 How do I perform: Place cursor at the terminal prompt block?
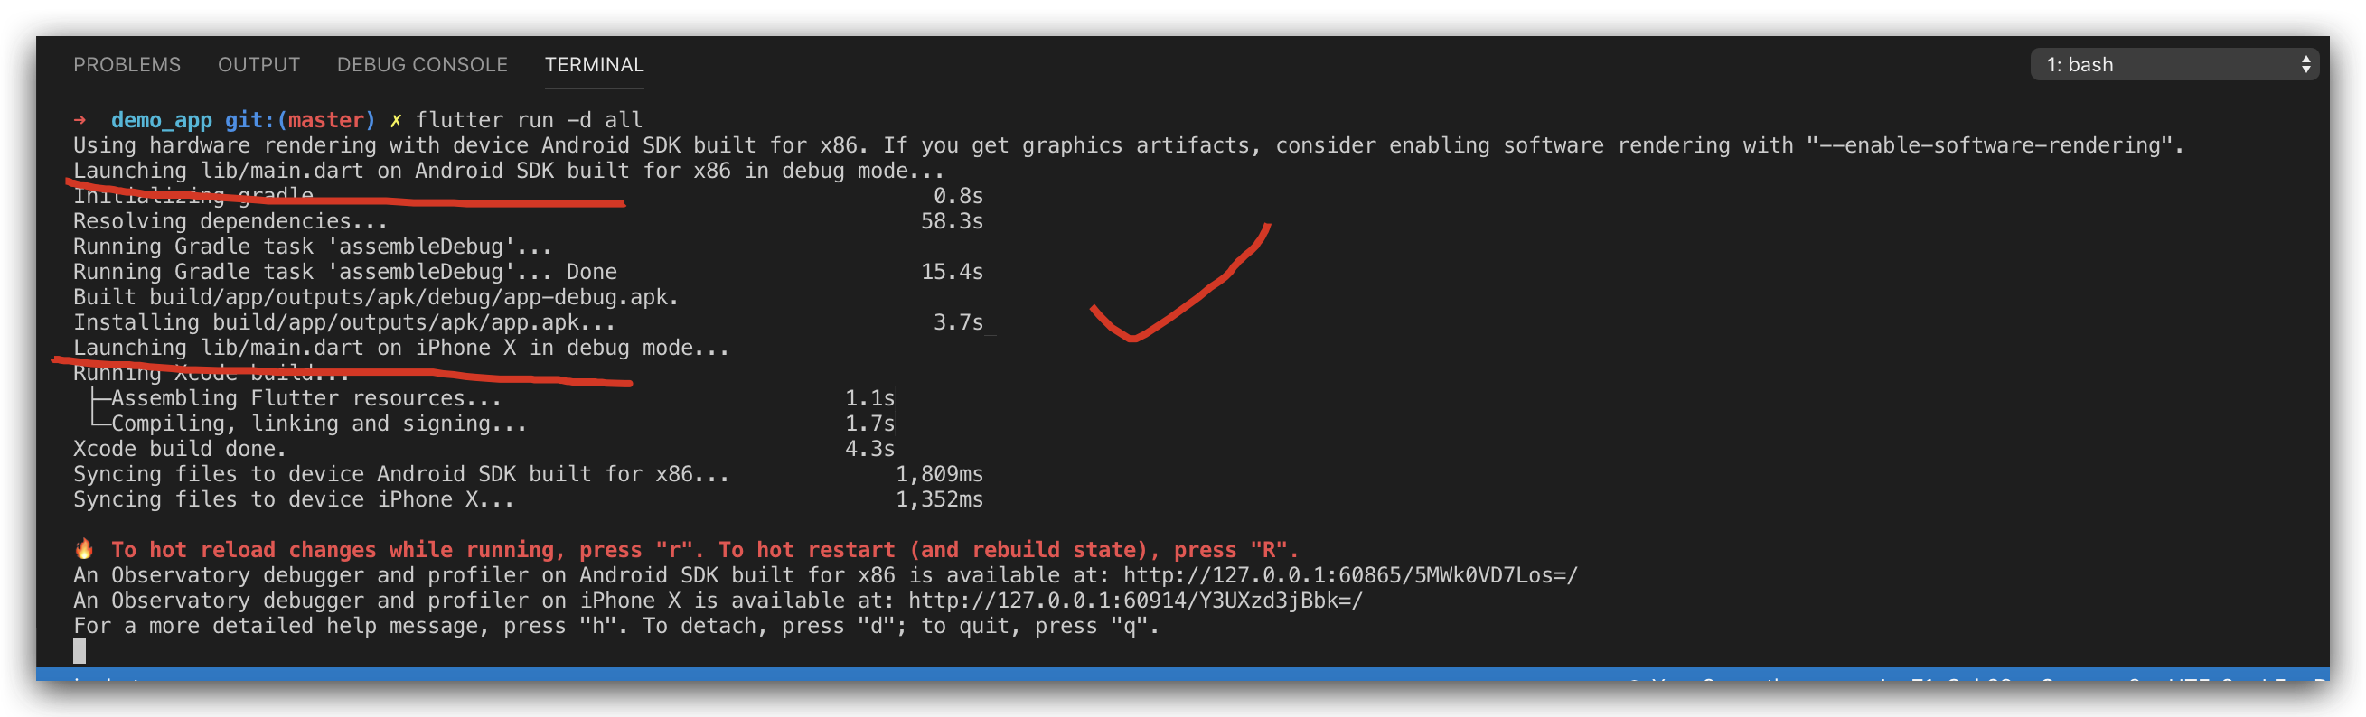80,651
